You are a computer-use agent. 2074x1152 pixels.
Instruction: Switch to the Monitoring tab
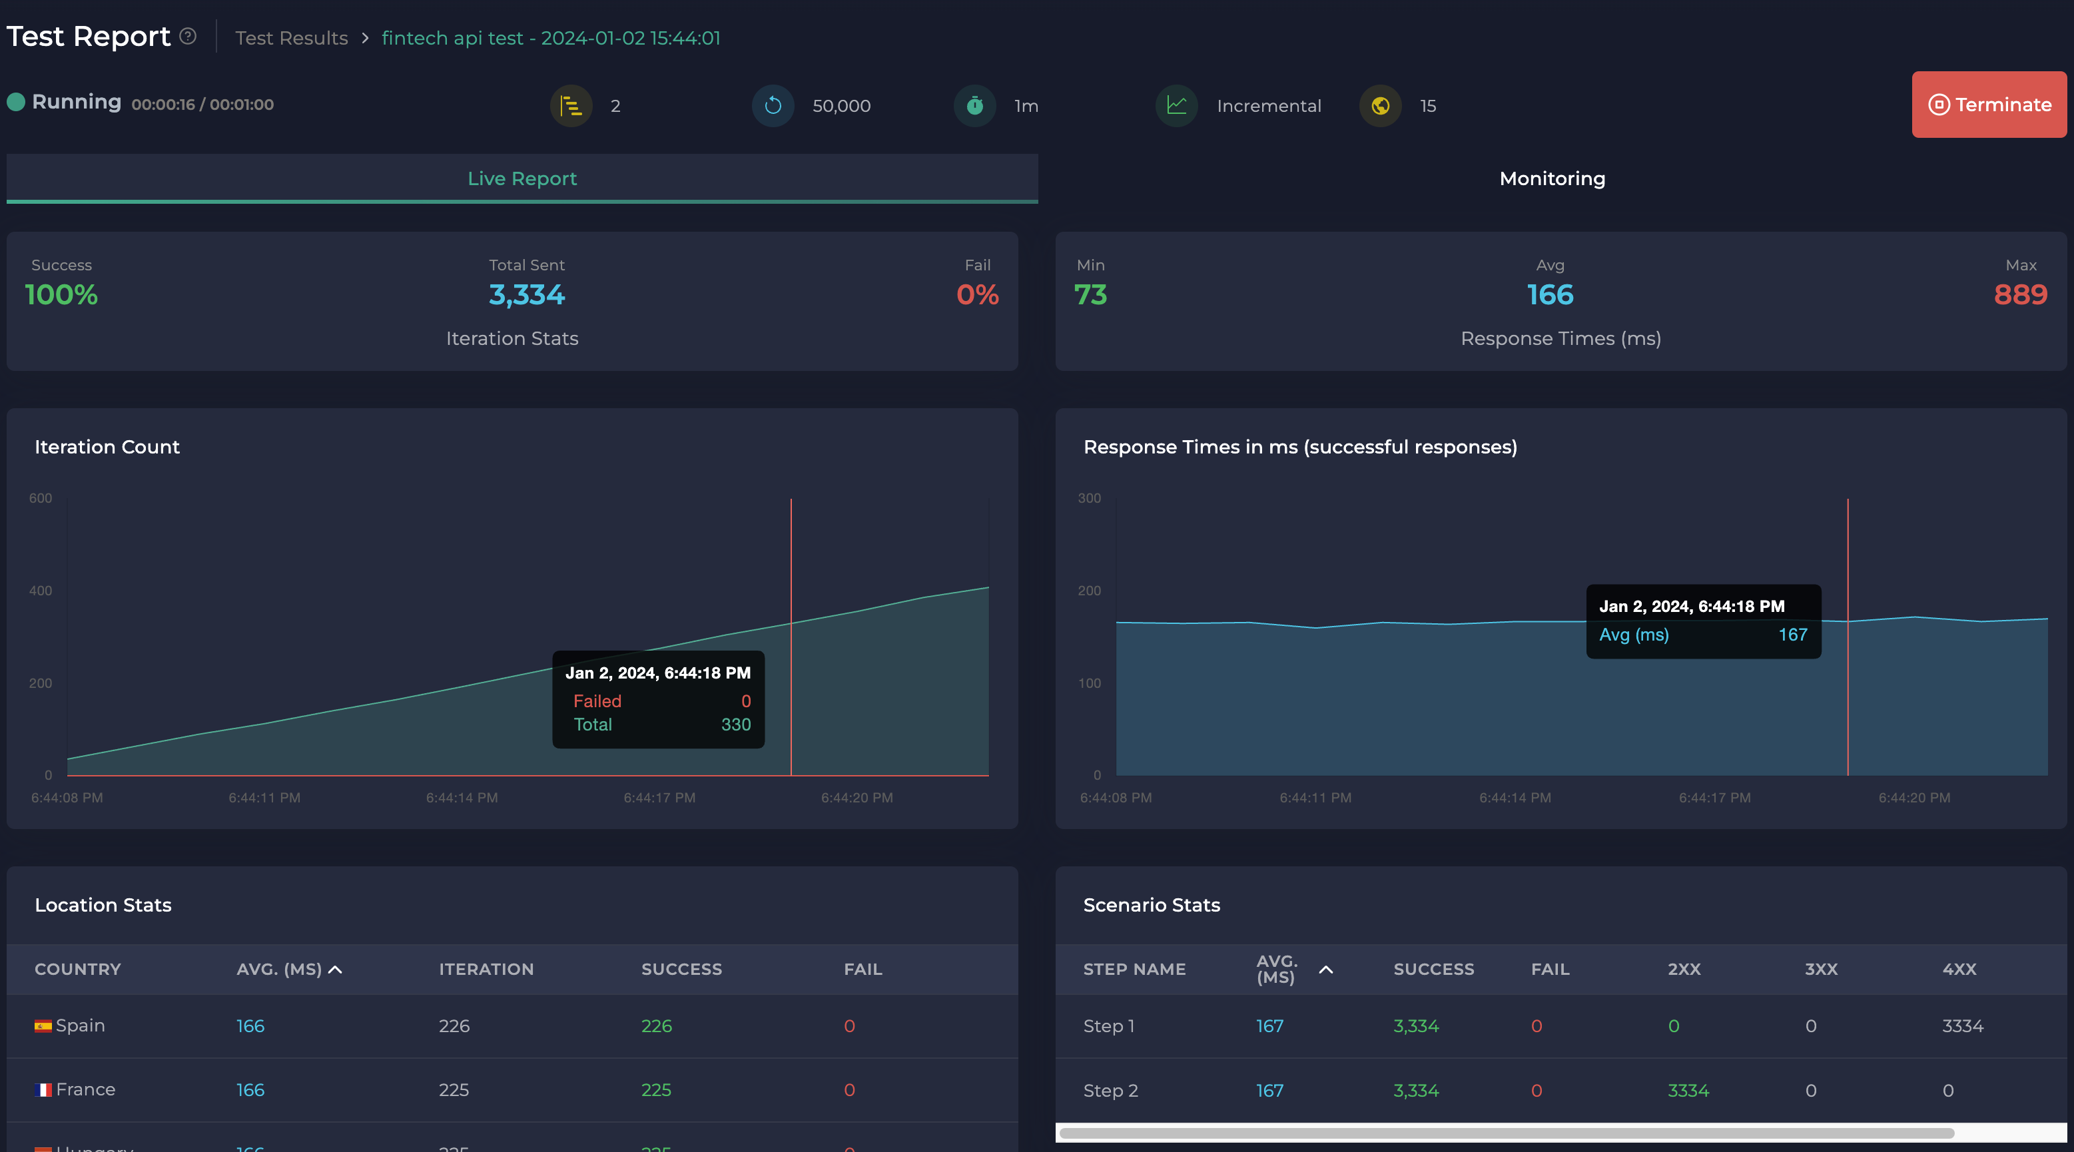click(x=1551, y=178)
